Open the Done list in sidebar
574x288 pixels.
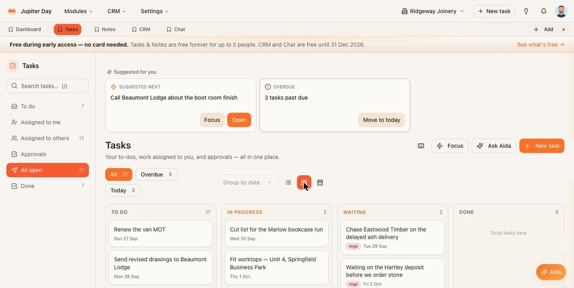[47, 186]
